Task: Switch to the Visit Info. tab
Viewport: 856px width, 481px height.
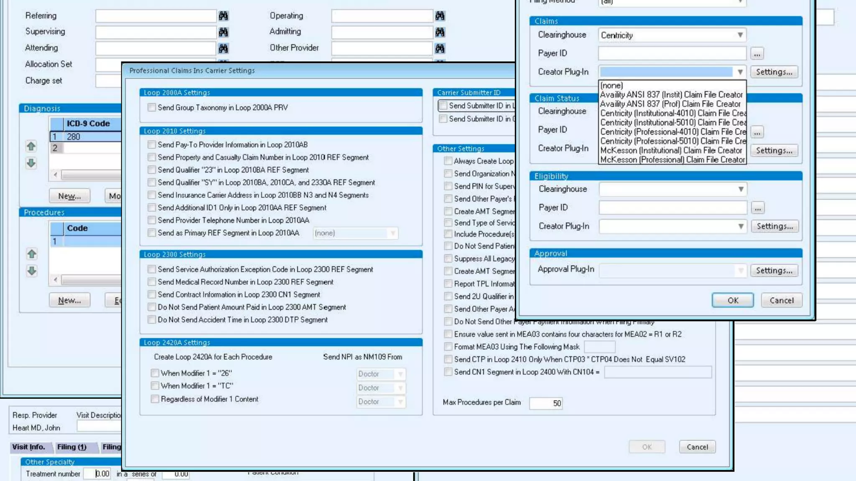Action: [28, 447]
